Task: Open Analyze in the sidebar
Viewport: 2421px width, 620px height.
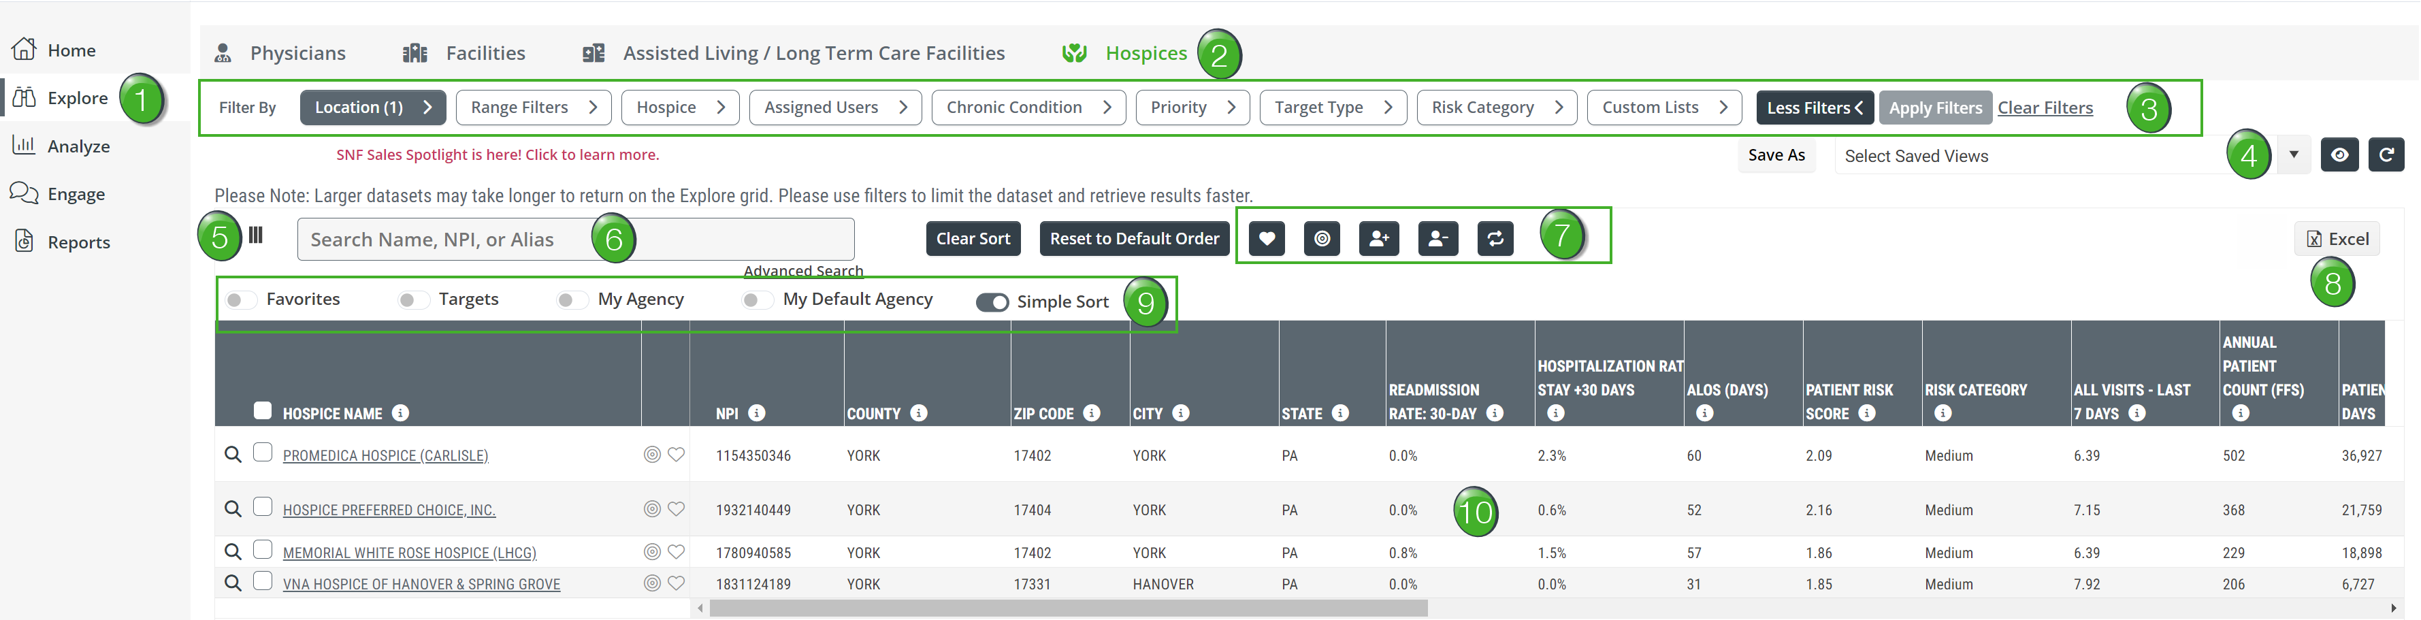Action: click(x=78, y=146)
